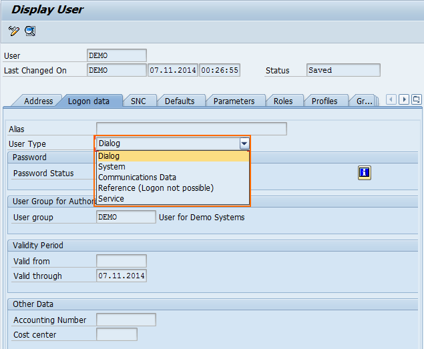Click the Accounting Number field

click(x=126, y=320)
